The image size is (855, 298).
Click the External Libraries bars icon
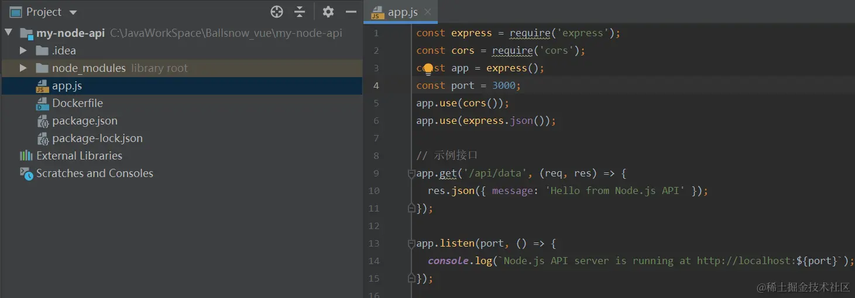pos(26,156)
